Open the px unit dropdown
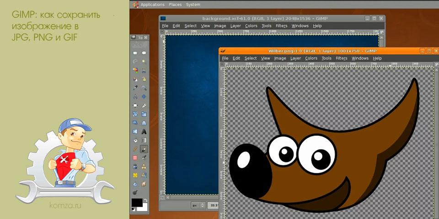Viewport: 439px width, 219px height. [198, 205]
